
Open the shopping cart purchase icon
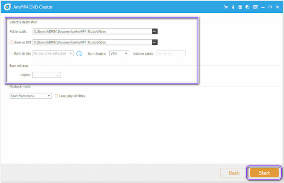click(226, 7)
